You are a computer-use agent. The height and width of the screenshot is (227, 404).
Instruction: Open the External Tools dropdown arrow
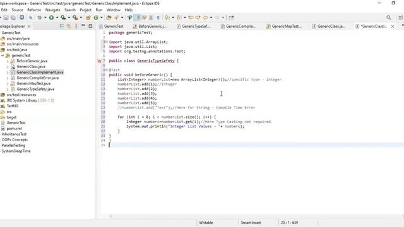pos(81,18)
